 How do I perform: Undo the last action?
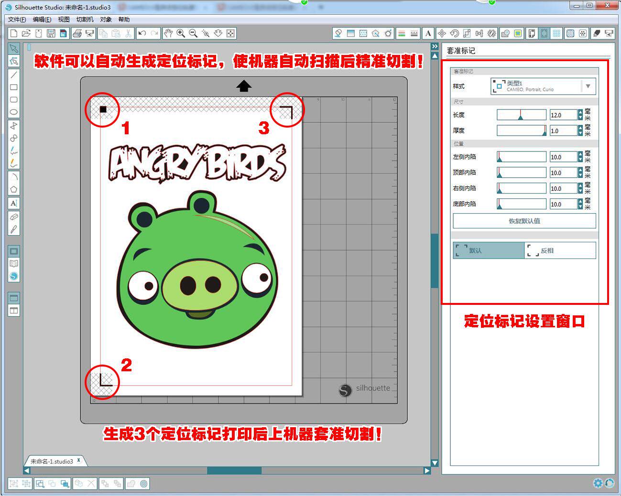tap(142, 33)
